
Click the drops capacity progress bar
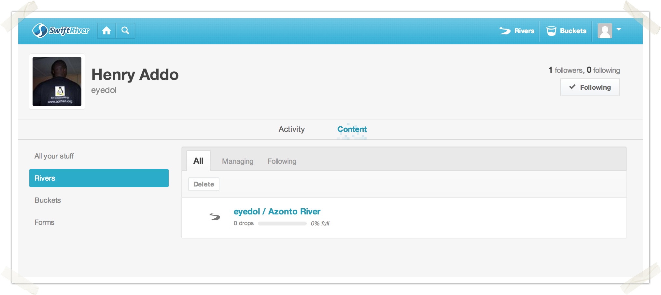282,224
